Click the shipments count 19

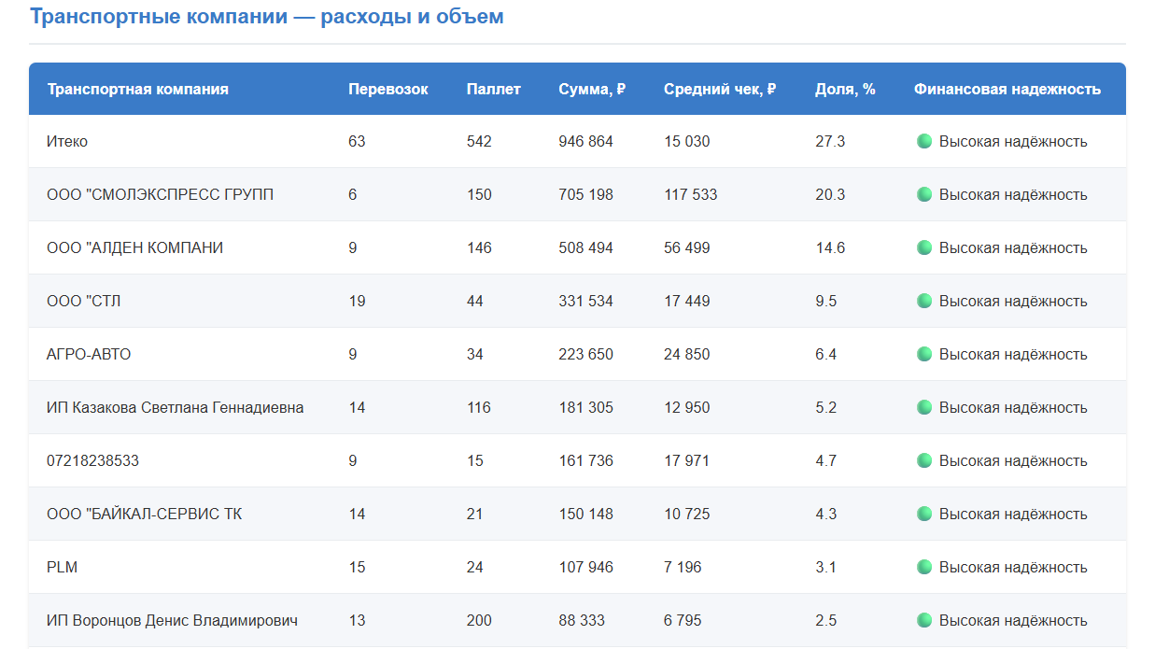coord(357,301)
